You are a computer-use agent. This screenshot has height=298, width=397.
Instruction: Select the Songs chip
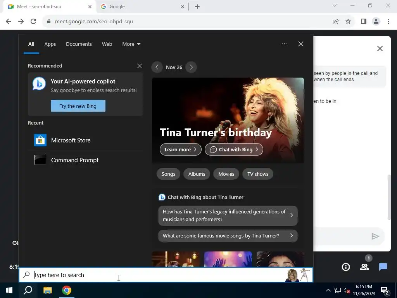[168, 174]
